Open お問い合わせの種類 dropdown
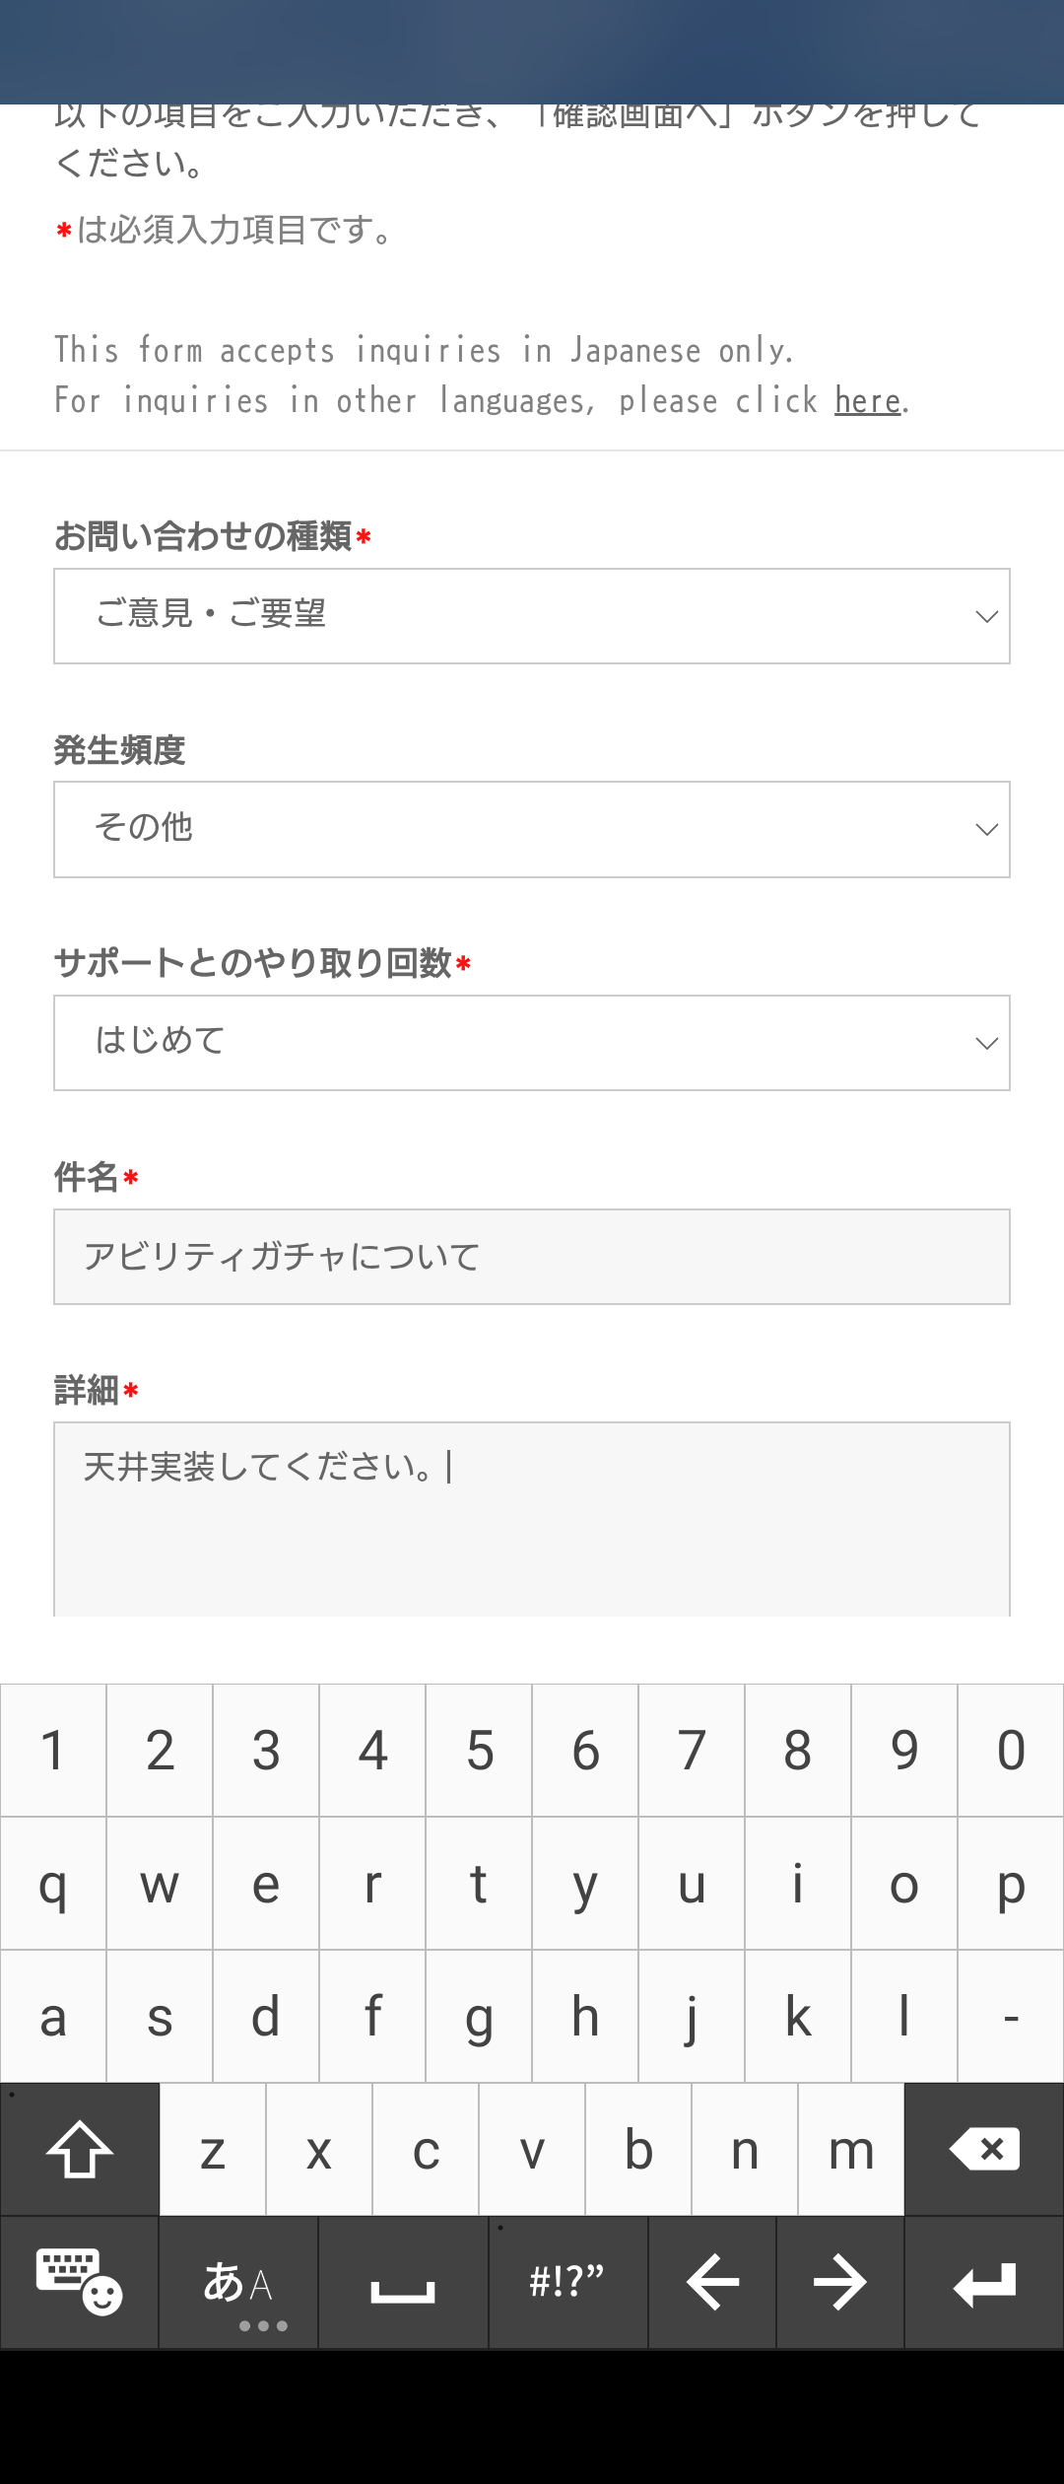The width and height of the screenshot is (1064, 2484). pos(532,616)
